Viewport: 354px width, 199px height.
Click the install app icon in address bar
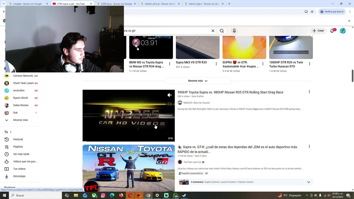coord(306,12)
